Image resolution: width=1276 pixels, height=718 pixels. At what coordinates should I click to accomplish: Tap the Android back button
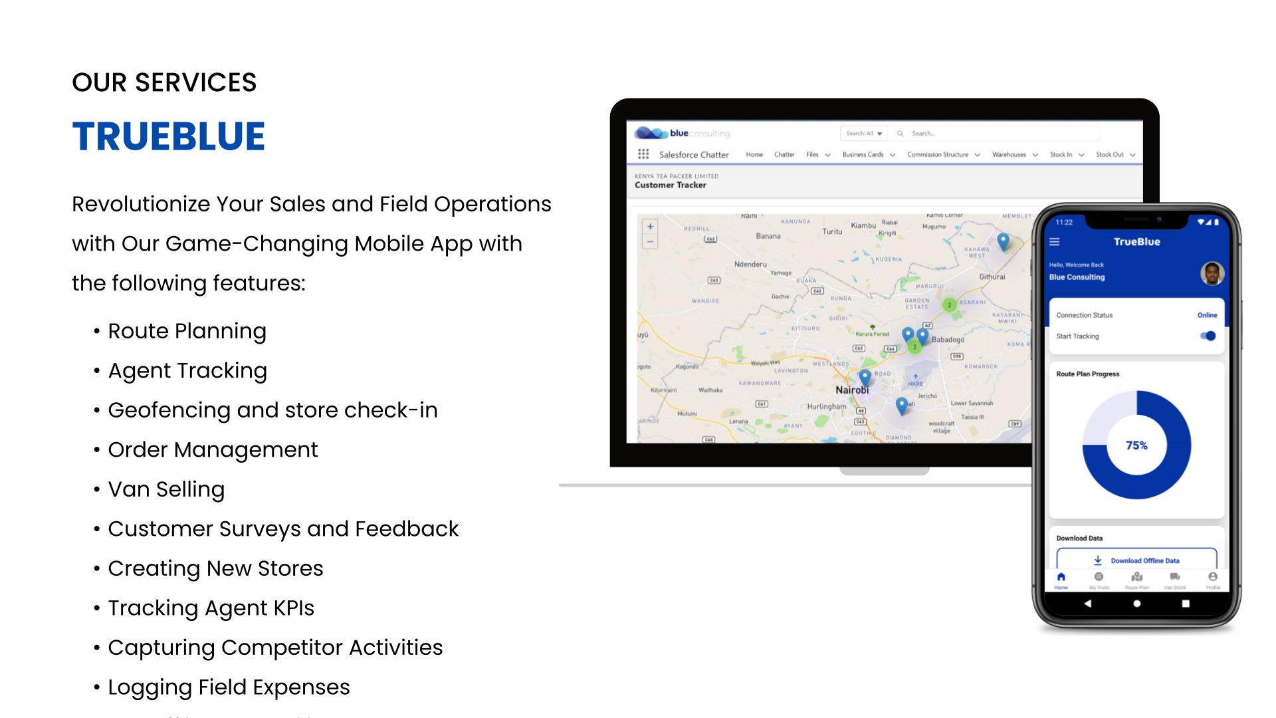pyautogui.click(x=1088, y=604)
